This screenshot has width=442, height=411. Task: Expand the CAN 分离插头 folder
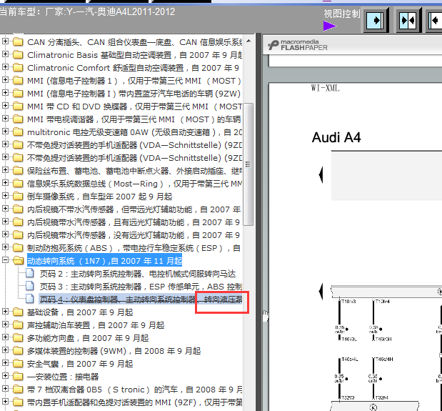tap(5, 41)
